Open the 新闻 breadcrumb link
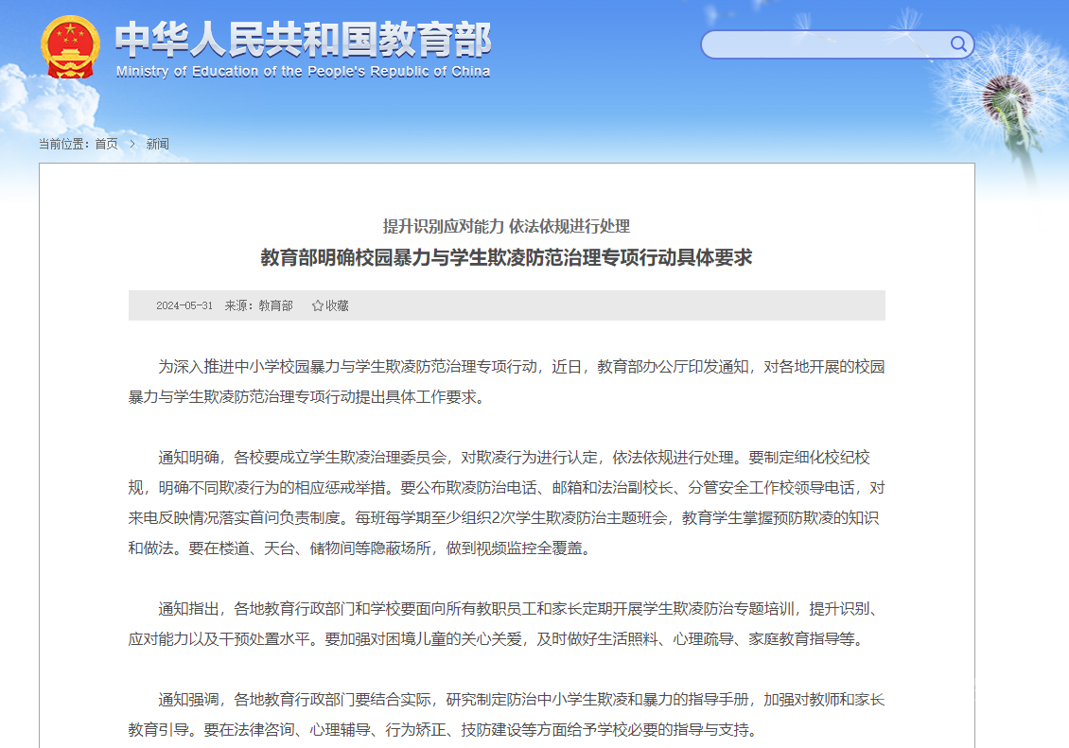This screenshot has height=748, width=1069. [x=157, y=144]
